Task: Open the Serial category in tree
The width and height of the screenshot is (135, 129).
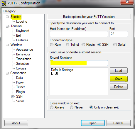Action: pos(20,101)
